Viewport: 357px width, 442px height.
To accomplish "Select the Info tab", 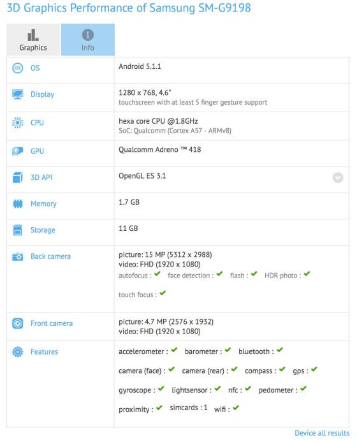I will [88, 40].
